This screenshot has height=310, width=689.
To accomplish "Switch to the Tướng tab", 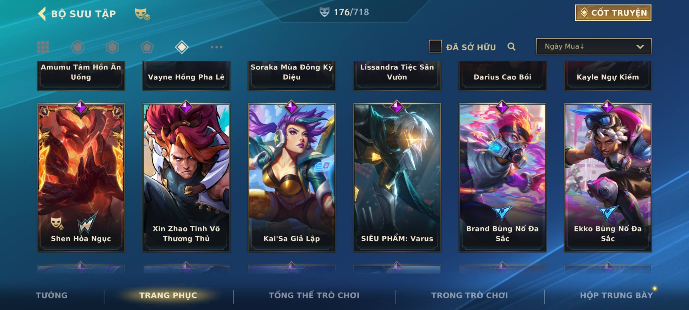I will coord(52,295).
